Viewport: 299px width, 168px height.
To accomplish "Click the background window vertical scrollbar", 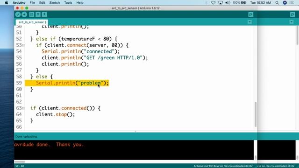I will (297, 35).
